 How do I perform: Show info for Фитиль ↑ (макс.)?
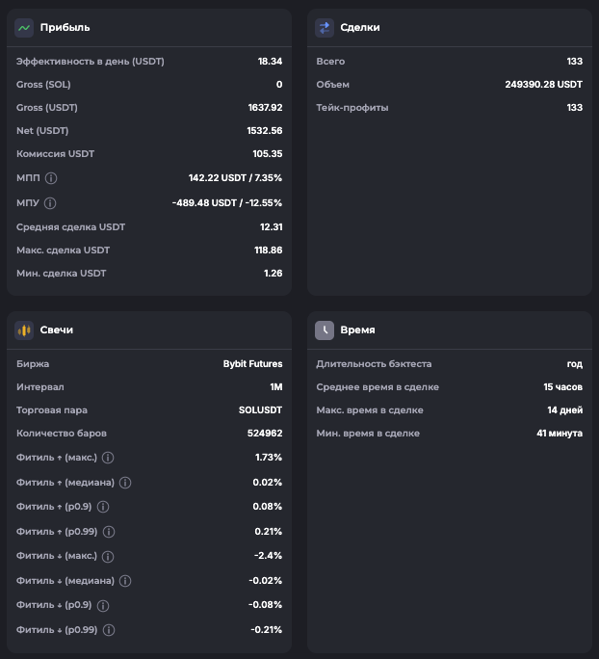108,458
